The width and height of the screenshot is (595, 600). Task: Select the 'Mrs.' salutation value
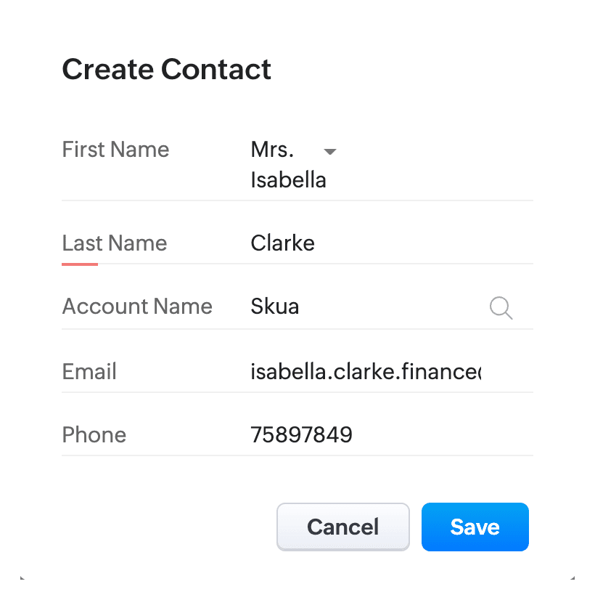click(273, 150)
